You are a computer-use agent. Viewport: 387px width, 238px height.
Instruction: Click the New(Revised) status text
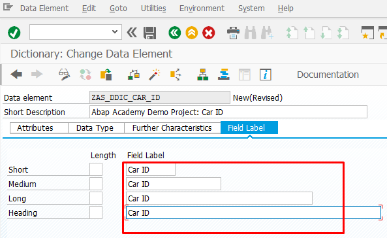pos(258,97)
